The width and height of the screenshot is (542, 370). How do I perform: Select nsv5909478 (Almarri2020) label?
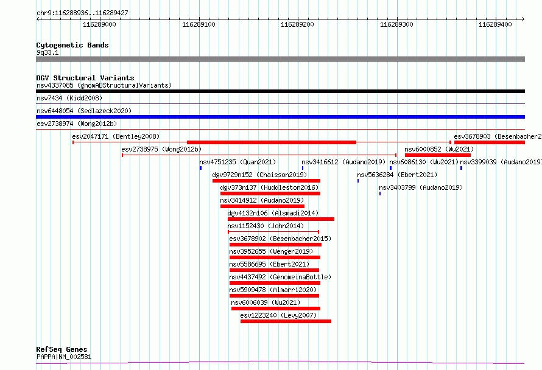point(273,290)
